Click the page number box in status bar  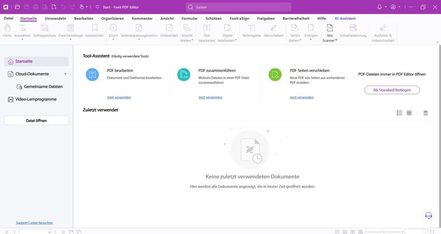[x=35, y=232]
